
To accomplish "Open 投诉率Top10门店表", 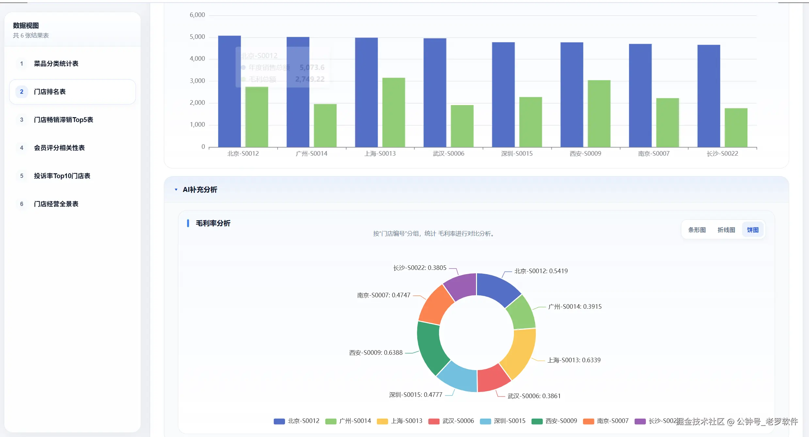I will (x=72, y=176).
